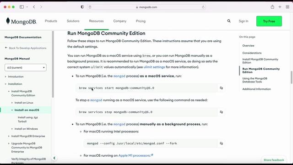Go forward with Safari's forward arrow

click(x=41, y=7)
